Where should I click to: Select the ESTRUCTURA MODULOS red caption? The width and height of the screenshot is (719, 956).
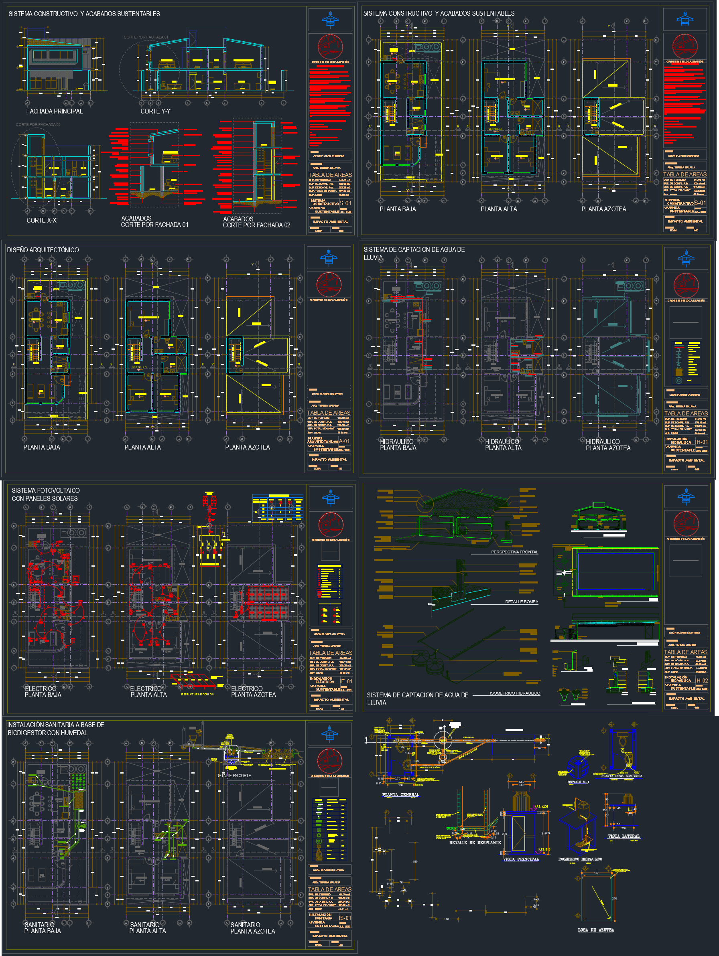coord(197,694)
